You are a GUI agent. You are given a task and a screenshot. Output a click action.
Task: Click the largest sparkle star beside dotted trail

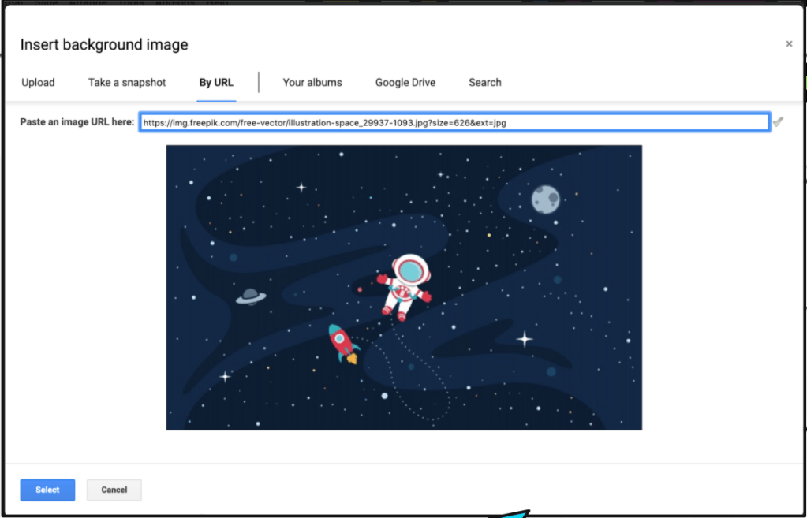[x=524, y=339]
